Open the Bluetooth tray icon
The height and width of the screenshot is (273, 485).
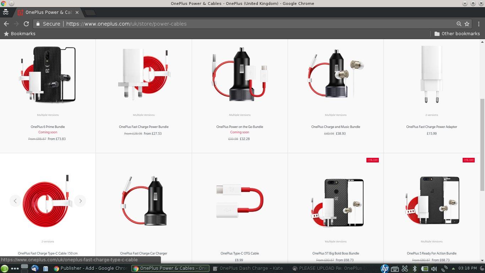tap(414, 269)
